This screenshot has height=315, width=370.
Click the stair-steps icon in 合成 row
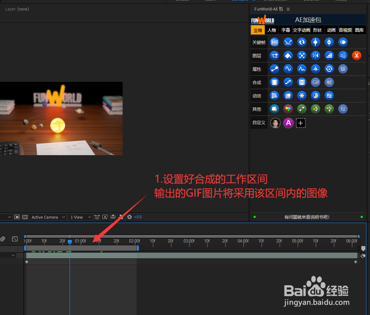(288, 82)
